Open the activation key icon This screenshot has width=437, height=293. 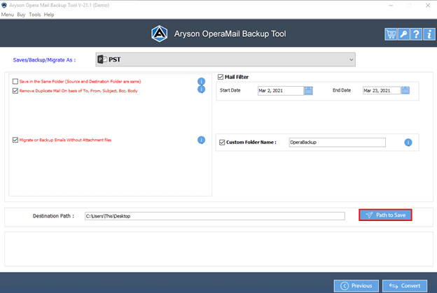(403, 34)
